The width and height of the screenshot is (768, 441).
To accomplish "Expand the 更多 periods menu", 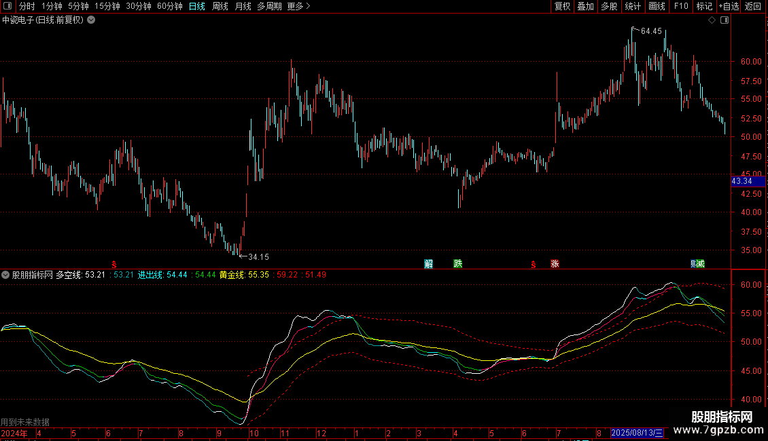I will pos(298,7).
